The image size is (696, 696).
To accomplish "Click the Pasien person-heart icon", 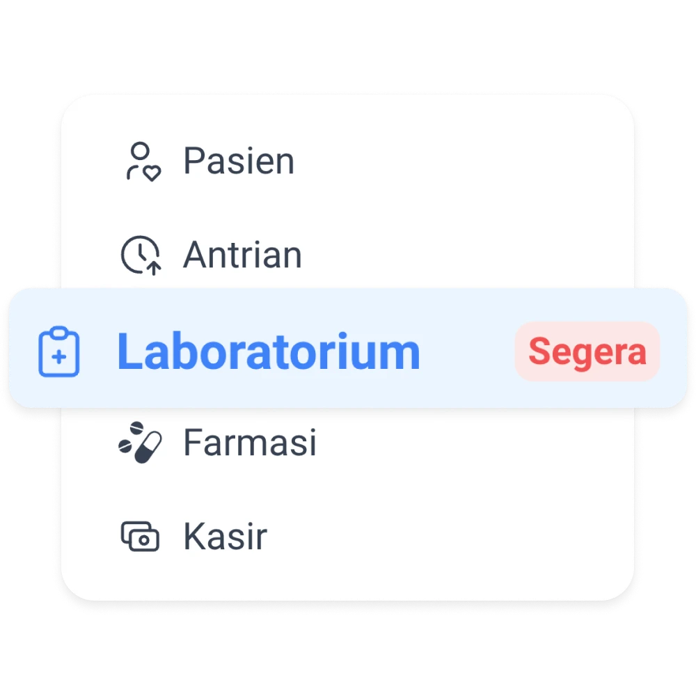I will pos(144,161).
